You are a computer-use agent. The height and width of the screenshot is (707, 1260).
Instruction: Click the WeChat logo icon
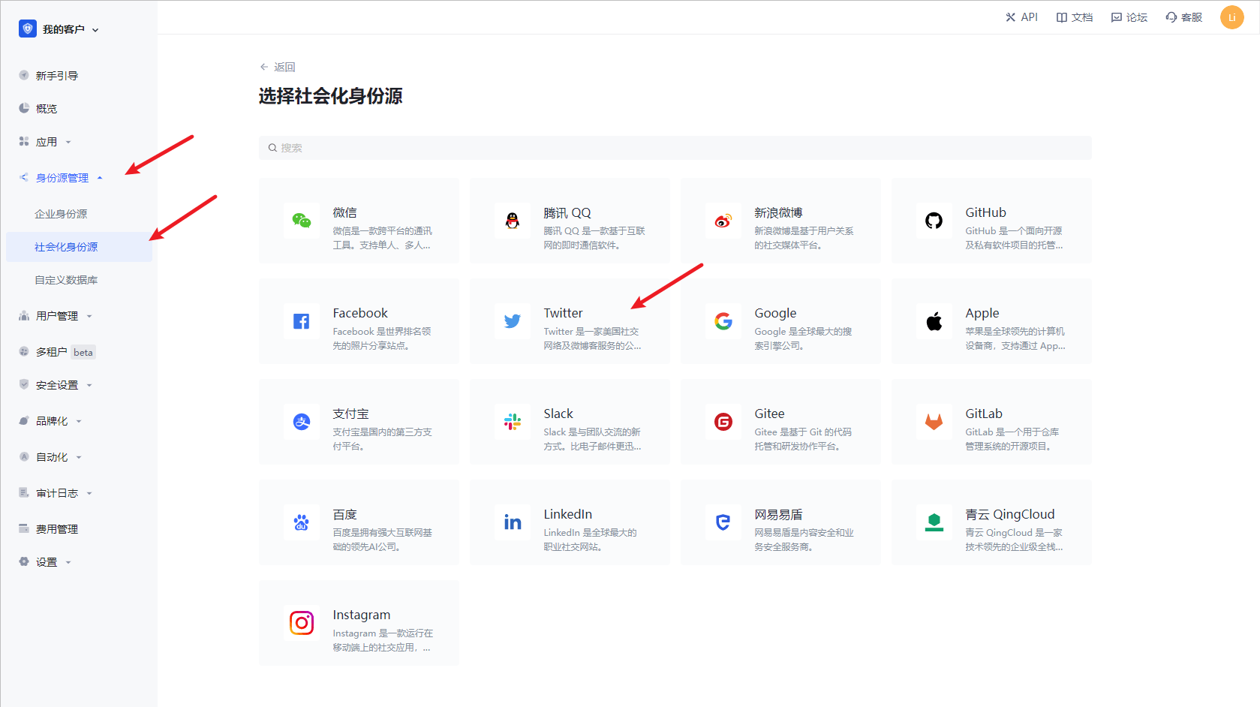[x=302, y=221]
